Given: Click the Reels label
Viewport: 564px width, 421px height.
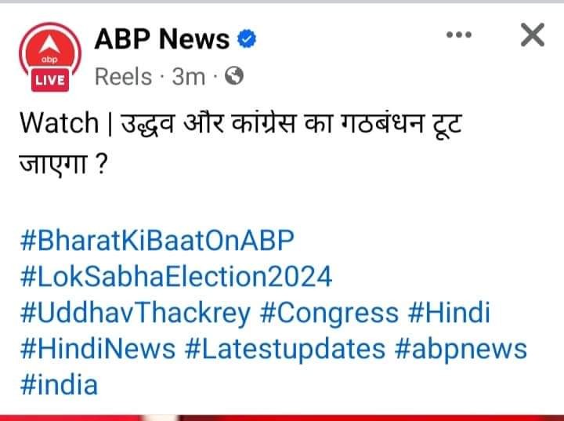Looking at the screenshot, I should pos(123,76).
